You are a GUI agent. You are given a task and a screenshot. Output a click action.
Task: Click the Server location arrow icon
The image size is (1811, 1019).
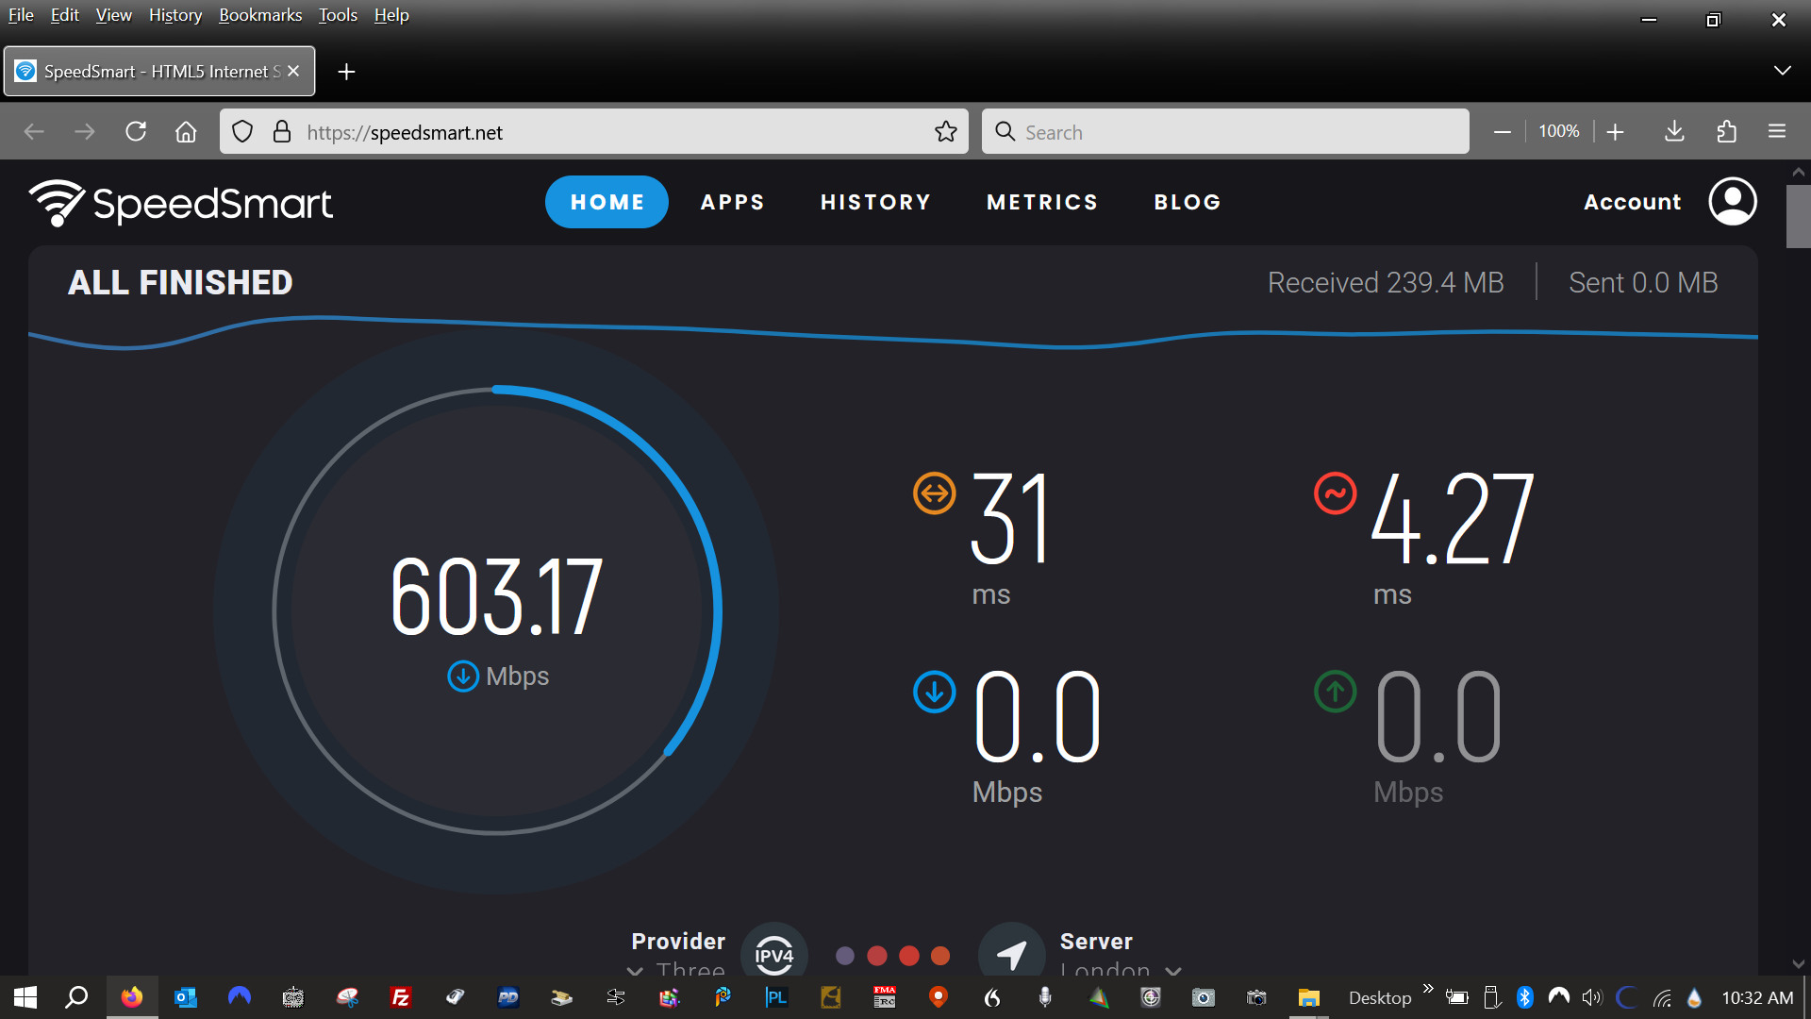click(x=1011, y=953)
